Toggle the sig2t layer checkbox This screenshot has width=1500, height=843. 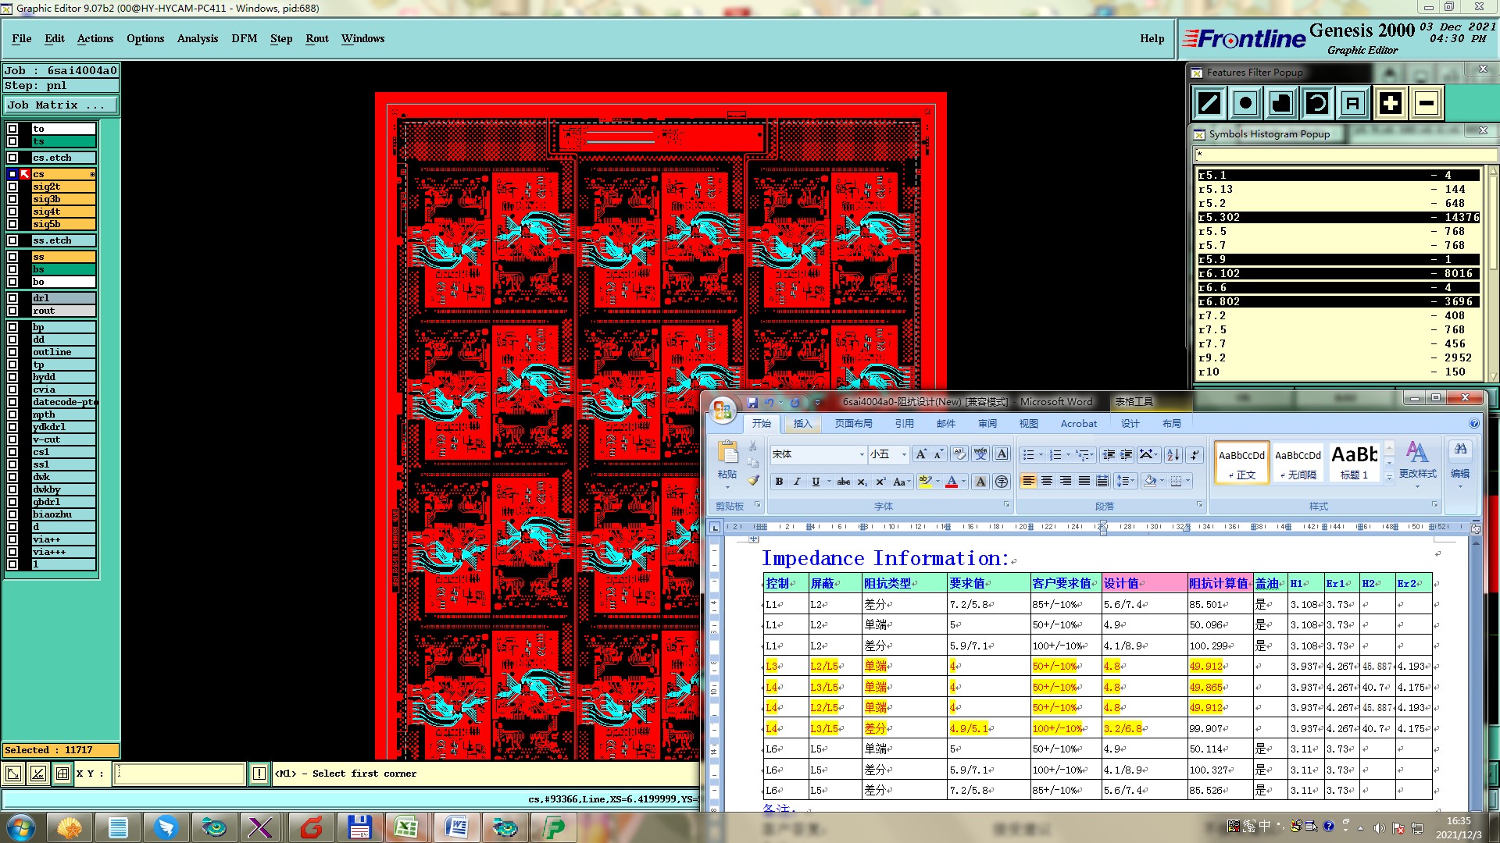(x=12, y=187)
